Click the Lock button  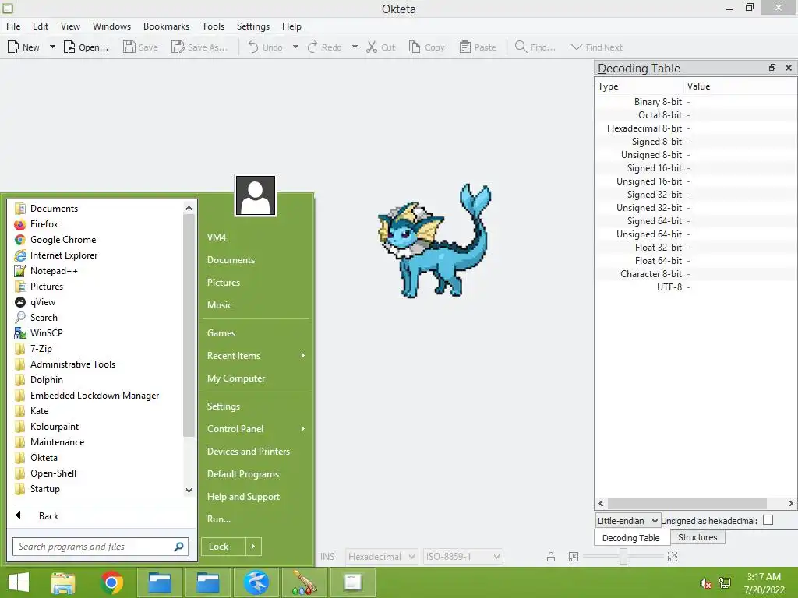tap(223, 547)
